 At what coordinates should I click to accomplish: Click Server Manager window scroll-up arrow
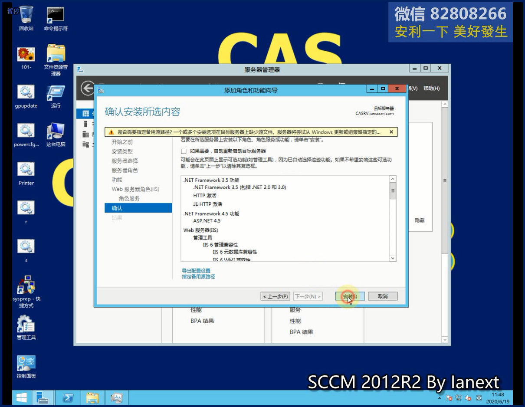pos(445,105)
